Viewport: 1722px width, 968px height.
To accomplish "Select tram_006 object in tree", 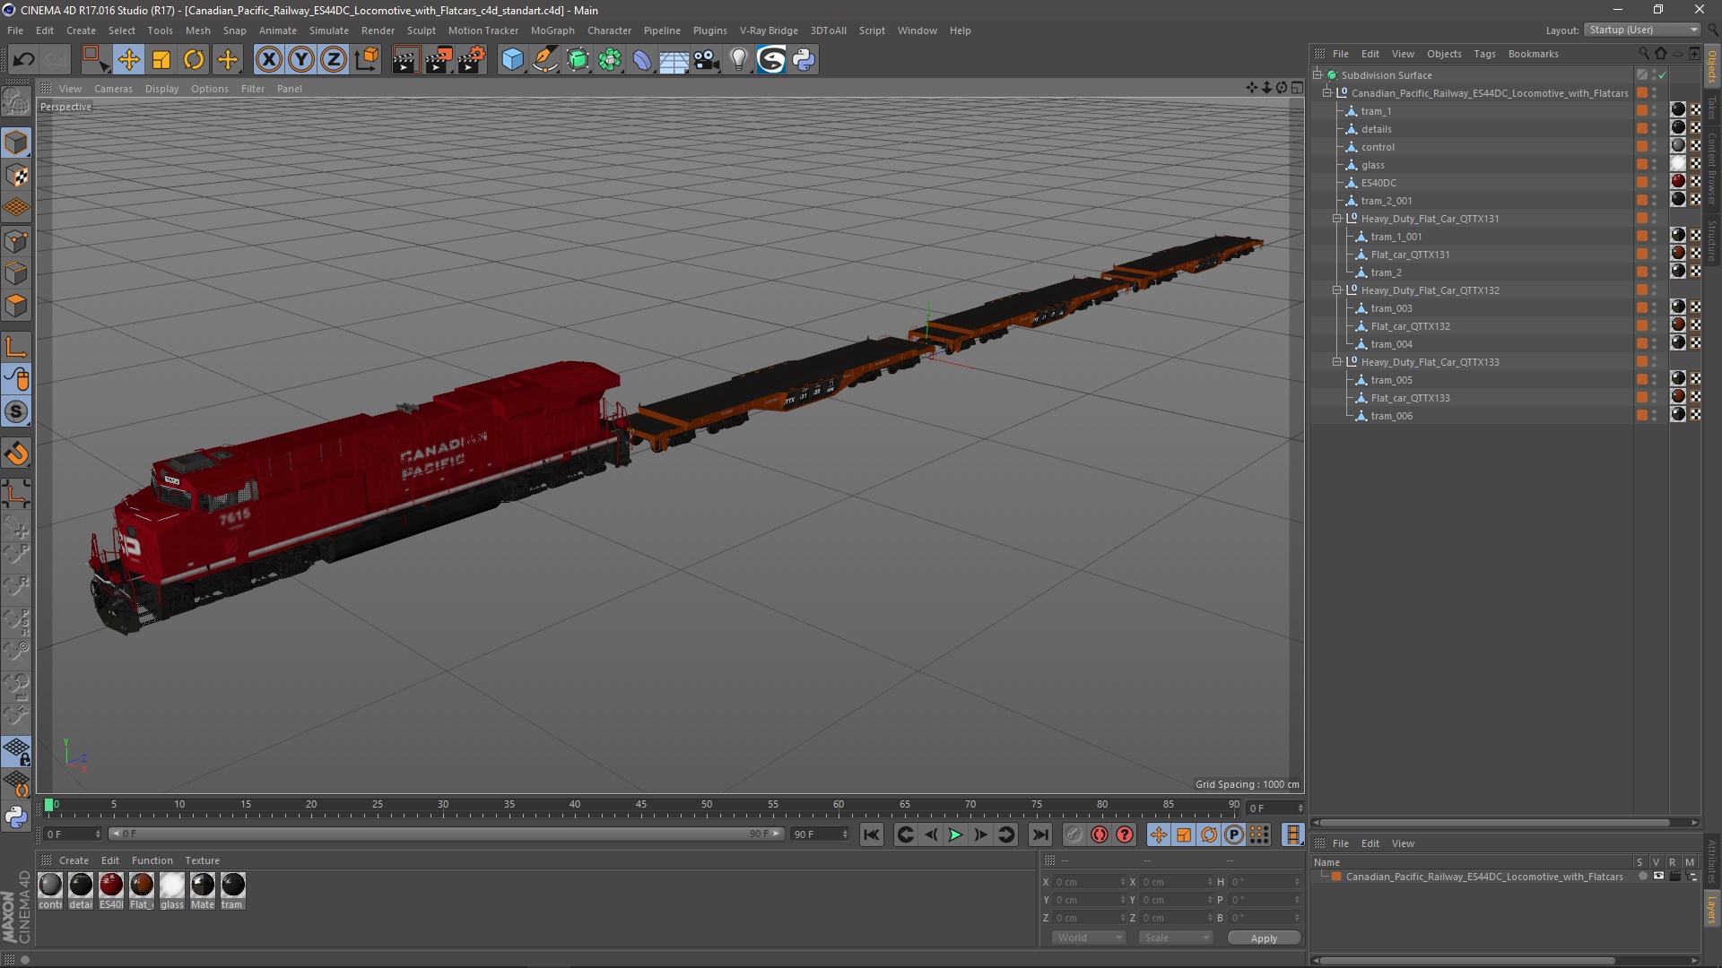I will (1391, 415).
